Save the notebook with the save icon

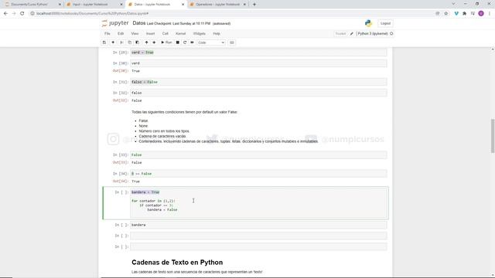coord(104,42)
